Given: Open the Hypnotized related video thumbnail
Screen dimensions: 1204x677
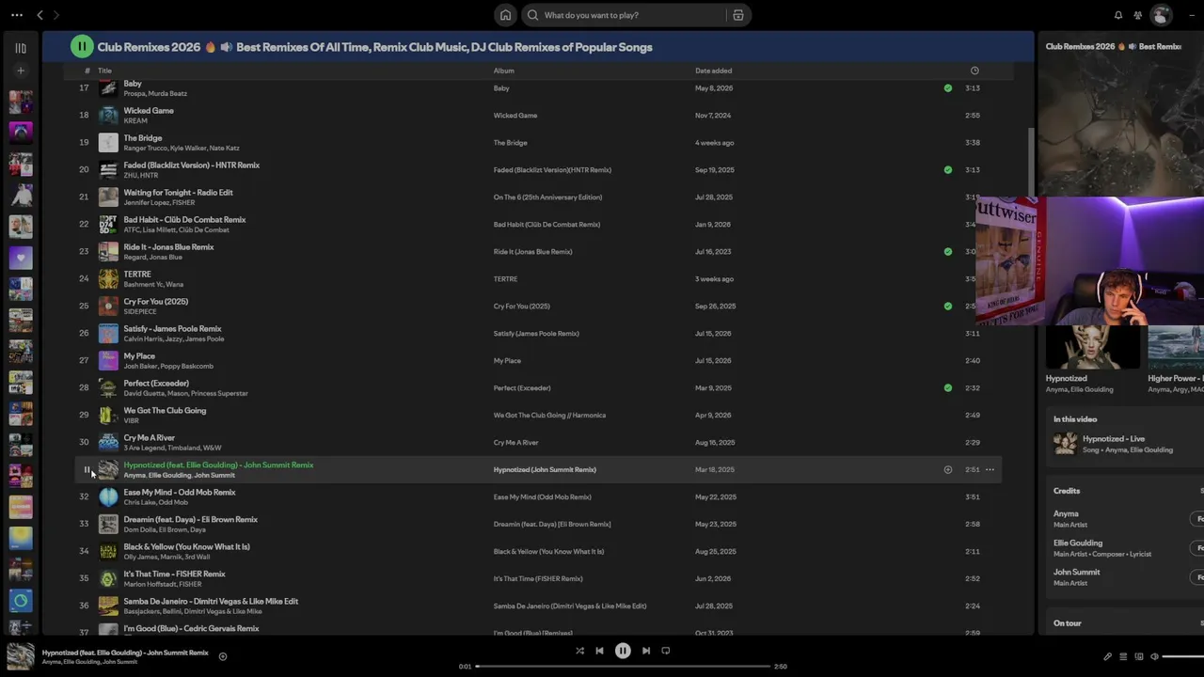Looking at the screenshot, I should click(1092, 347).
